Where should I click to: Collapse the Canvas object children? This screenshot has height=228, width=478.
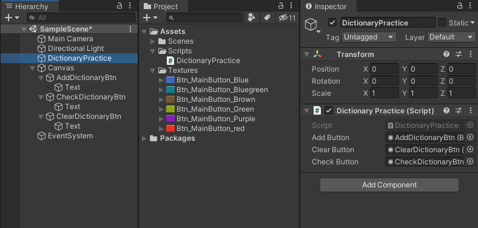tap(33, 68)
